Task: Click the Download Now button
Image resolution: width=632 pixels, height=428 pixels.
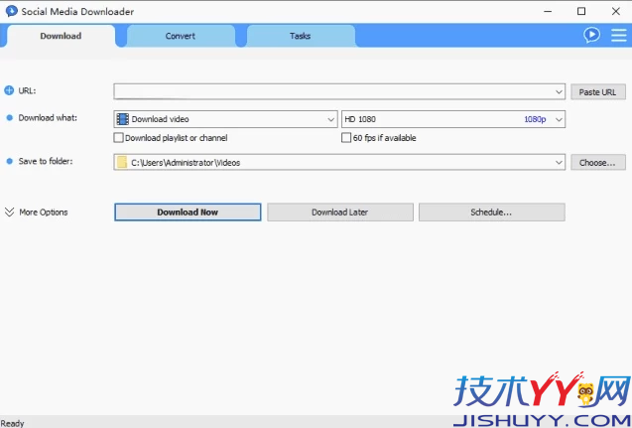Action: coord(188,213)
